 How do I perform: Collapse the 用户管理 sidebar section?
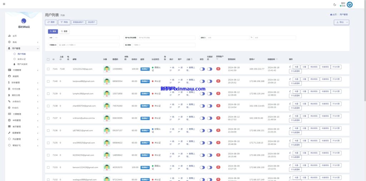24,48
